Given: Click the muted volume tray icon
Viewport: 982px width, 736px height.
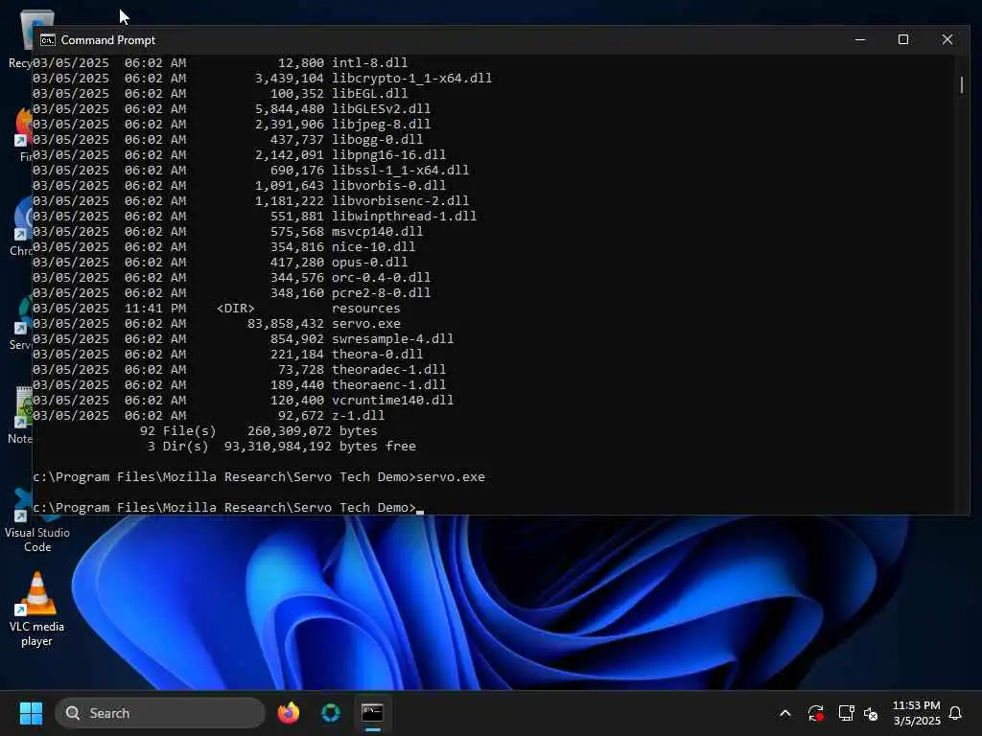Looking at the screenshot, I should pos(871,713).
